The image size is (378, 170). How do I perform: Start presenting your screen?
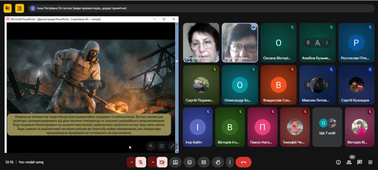coord(175,162)
